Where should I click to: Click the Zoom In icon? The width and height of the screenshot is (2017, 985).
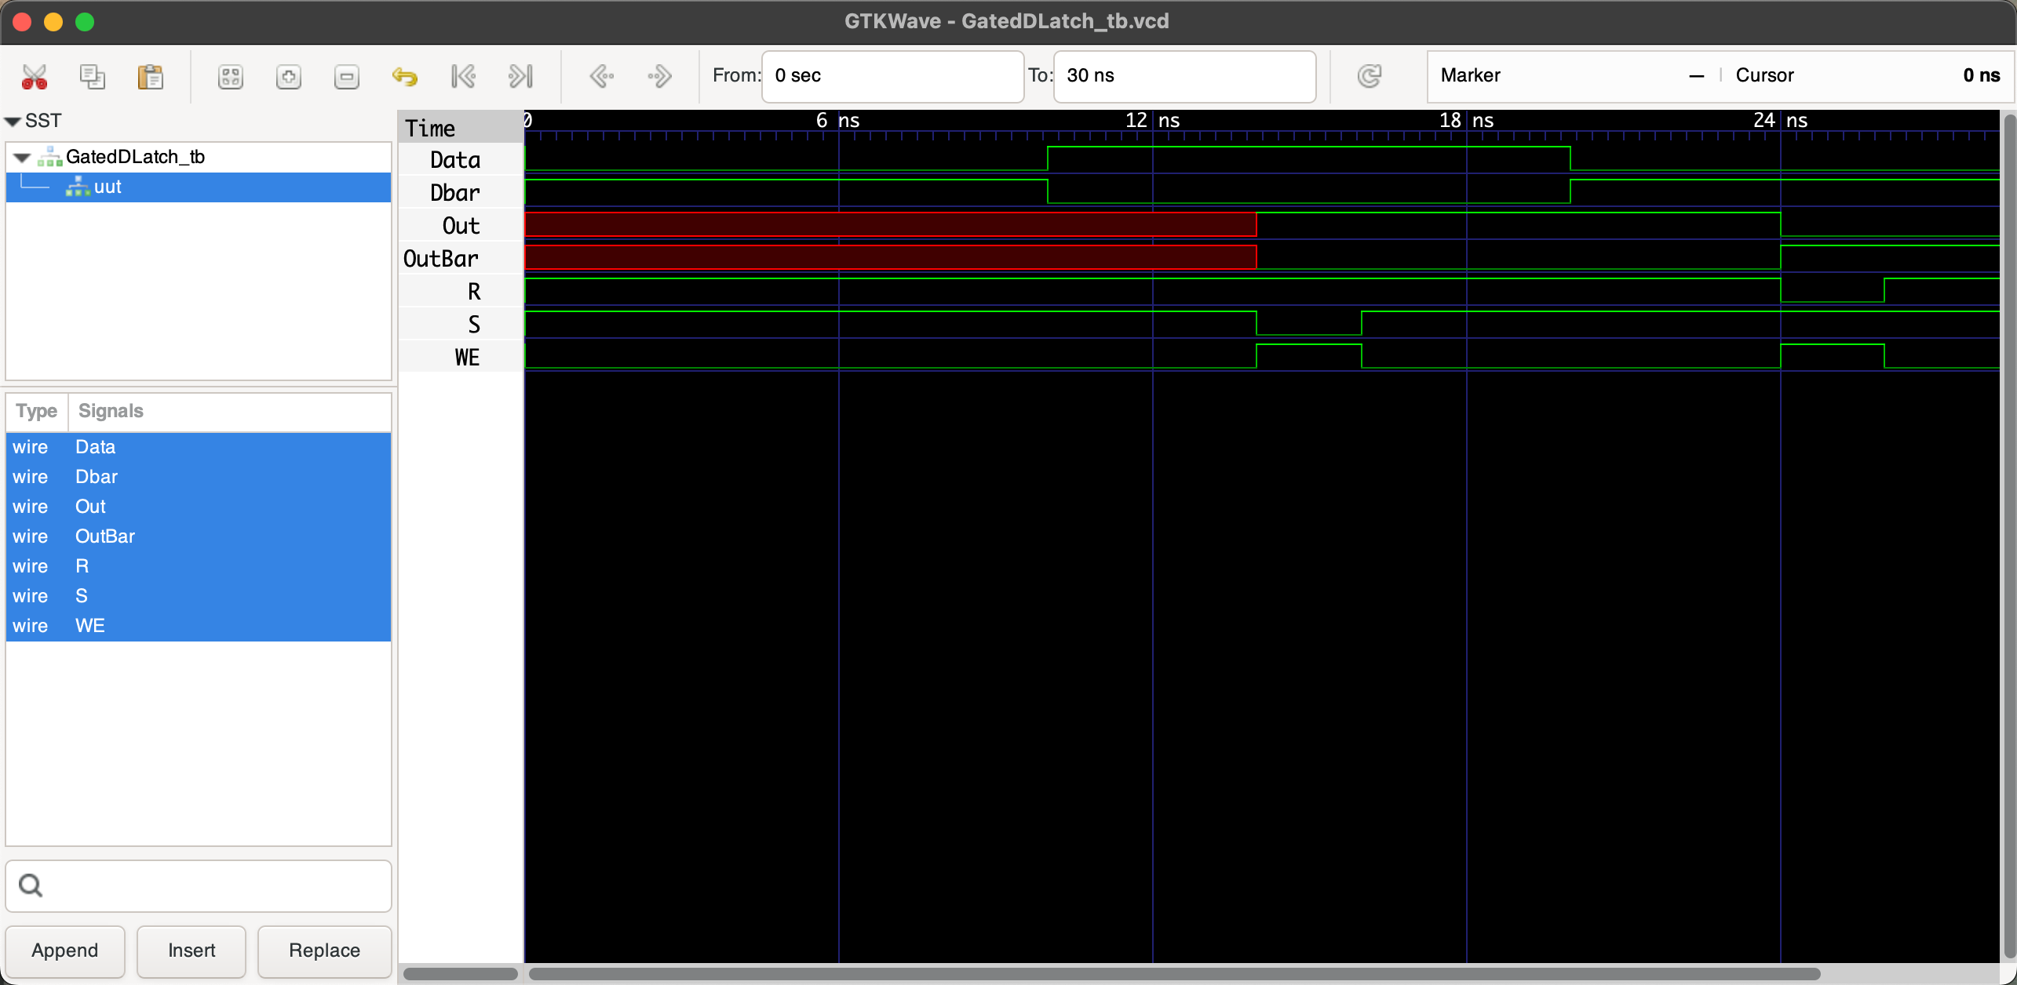[288, 76]
